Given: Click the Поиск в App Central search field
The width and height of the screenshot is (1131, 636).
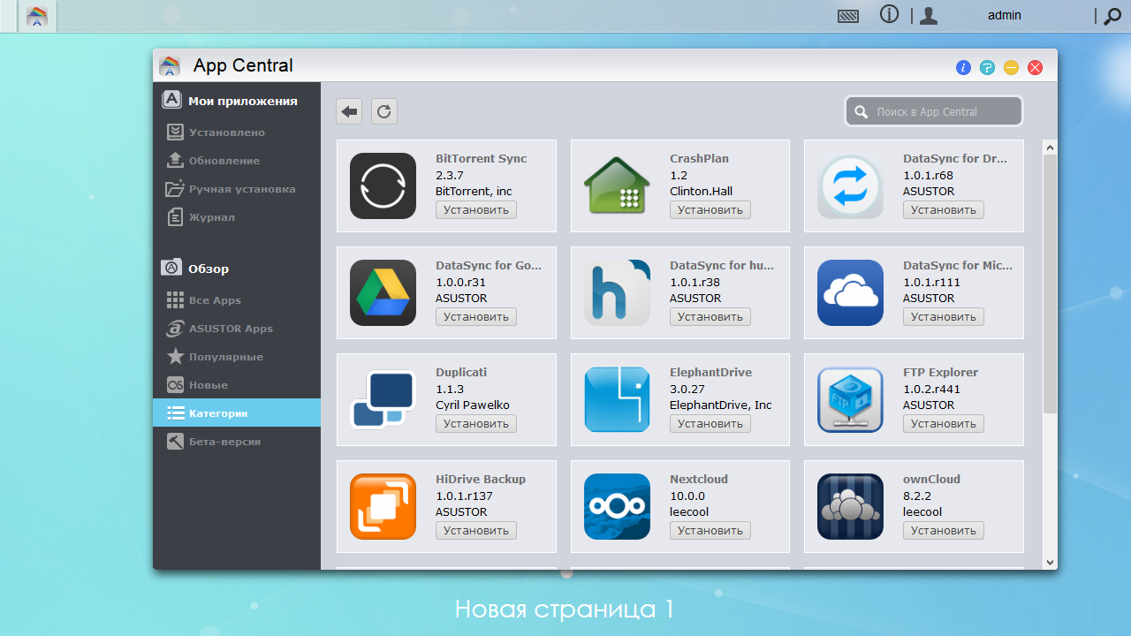Looking at the screenshot, I should pyautogui.click(x=934, y=111).
